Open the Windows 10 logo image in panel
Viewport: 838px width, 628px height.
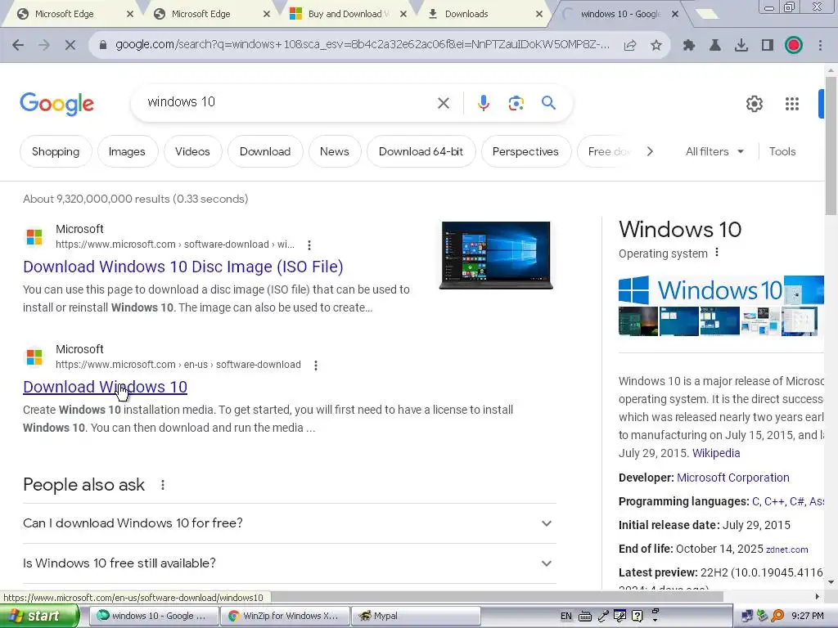tap(701, 290)
